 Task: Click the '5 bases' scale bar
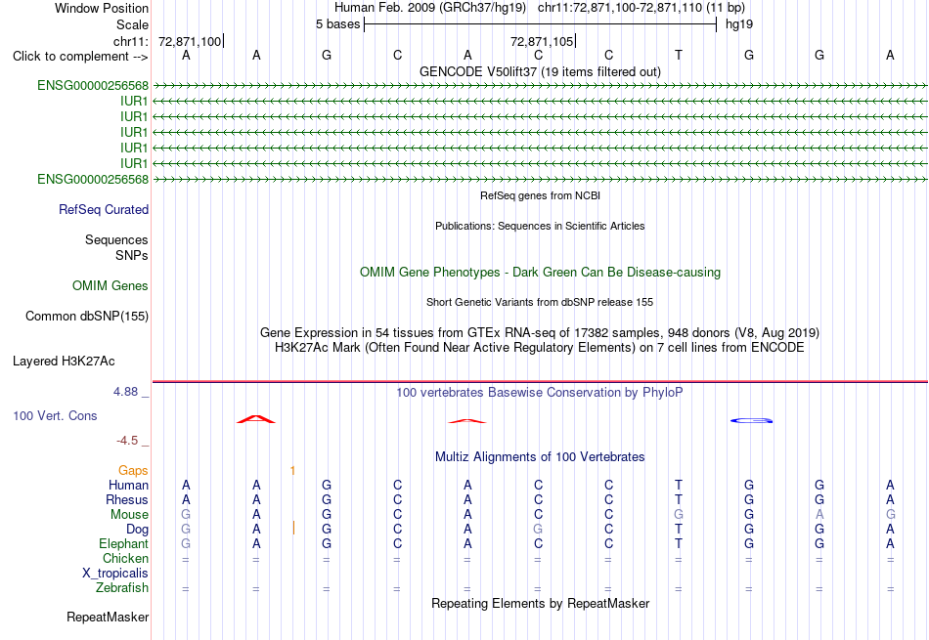[540, 24]
